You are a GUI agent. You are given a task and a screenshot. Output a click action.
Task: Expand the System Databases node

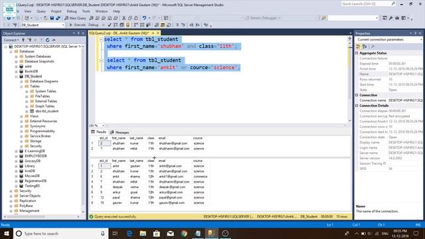pos(16,56)
